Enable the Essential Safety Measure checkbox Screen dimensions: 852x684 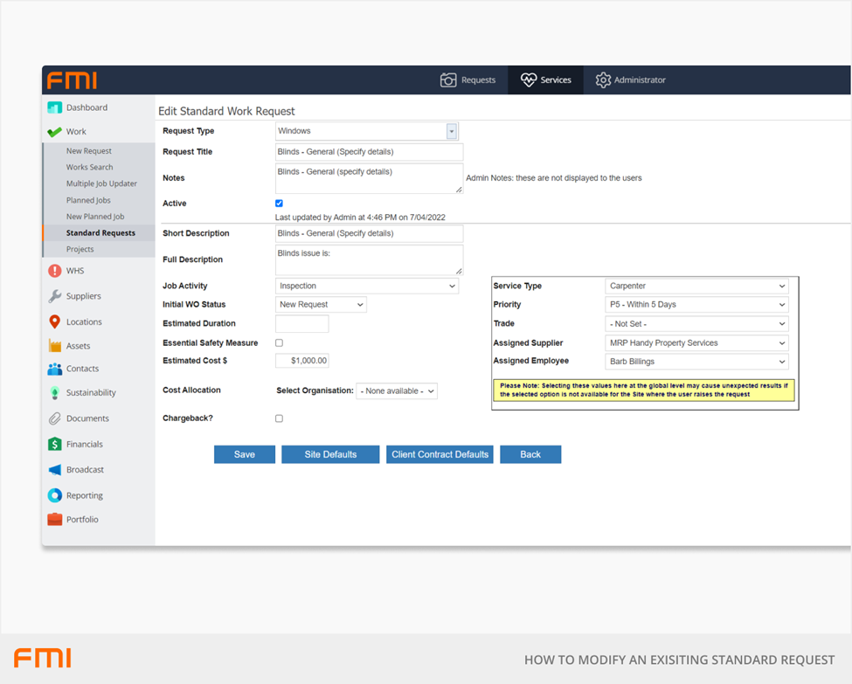coord(279,343)
